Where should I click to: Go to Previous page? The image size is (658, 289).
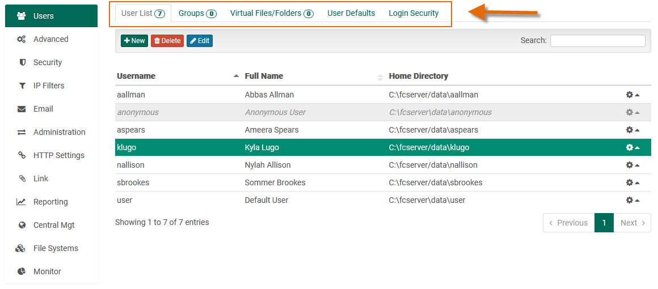[568, 223]
